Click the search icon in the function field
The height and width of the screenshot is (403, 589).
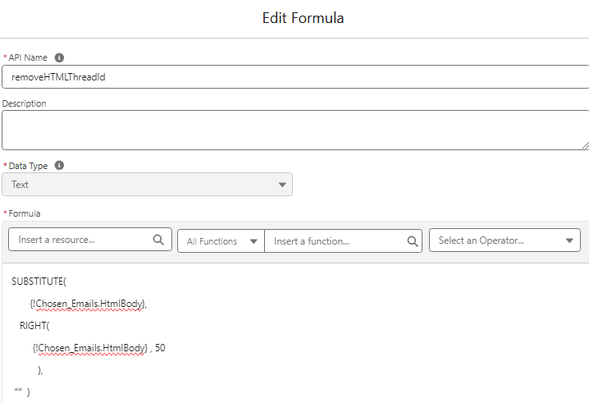tap(413, 241)
